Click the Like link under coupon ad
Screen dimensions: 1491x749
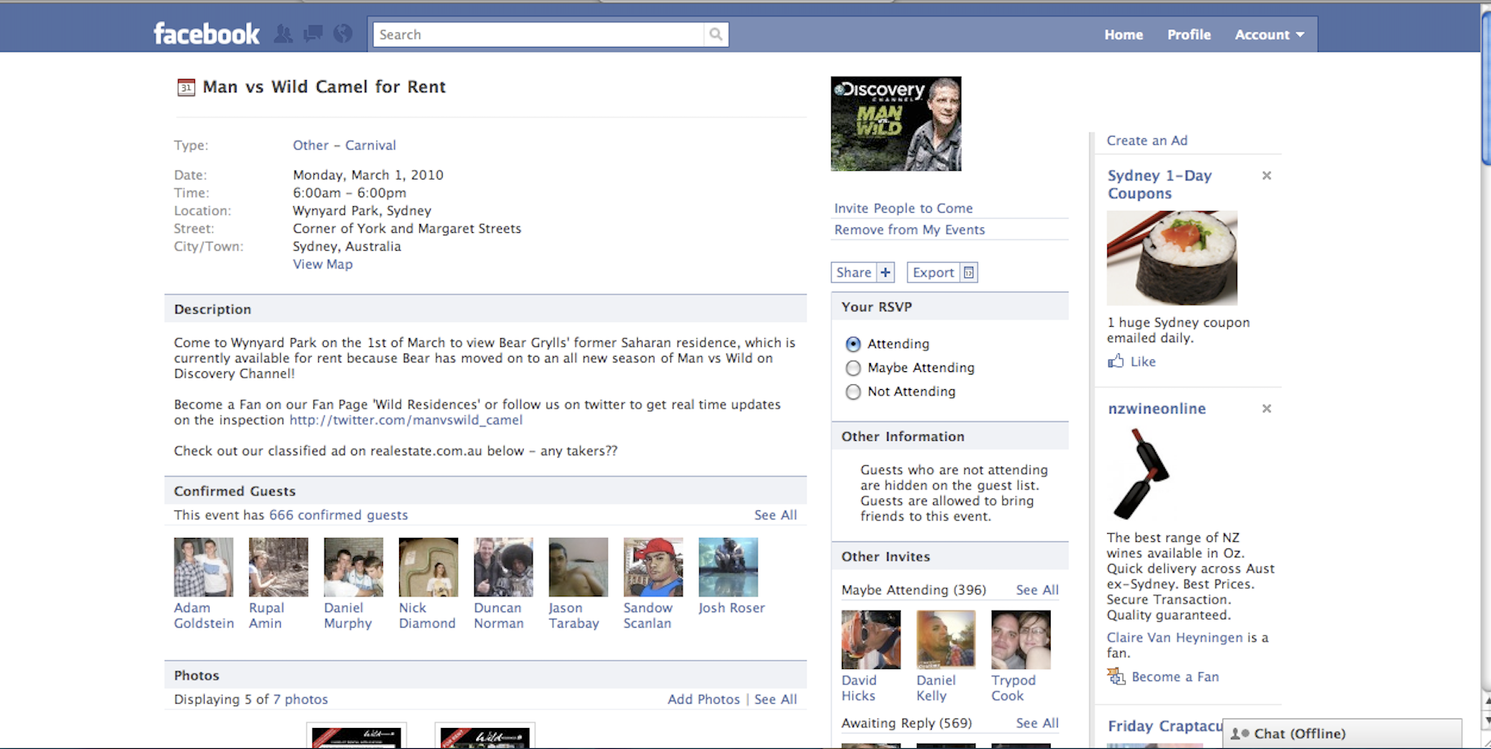(1143, 362)
